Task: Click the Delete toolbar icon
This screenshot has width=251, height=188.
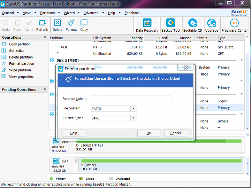Action: [x=58, y=23]
